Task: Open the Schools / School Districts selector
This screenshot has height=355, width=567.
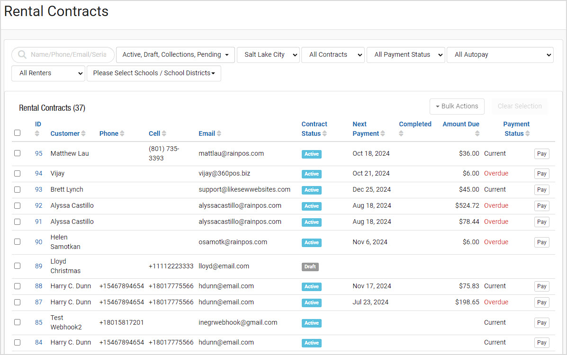Action: pos(154,73)
